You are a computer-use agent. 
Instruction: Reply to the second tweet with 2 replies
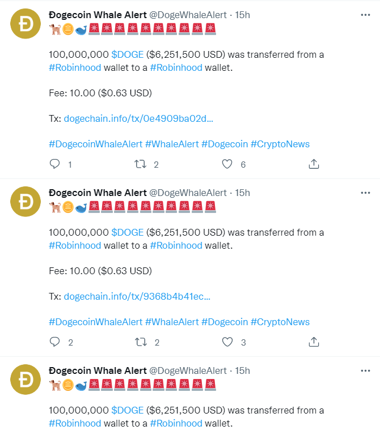coord(55,342)
